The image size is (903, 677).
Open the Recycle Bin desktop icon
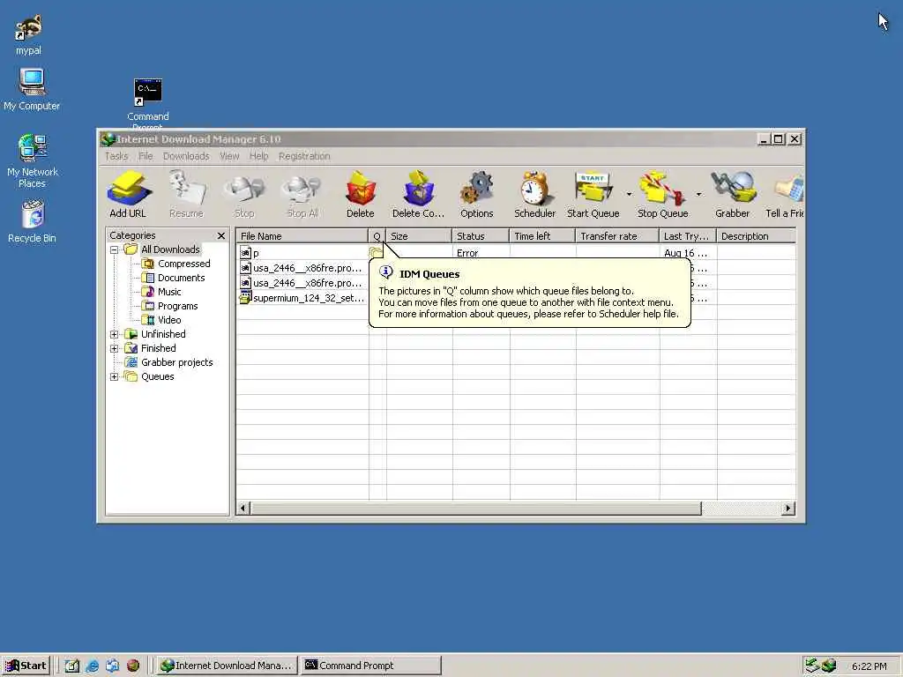(x=33, y=221)
